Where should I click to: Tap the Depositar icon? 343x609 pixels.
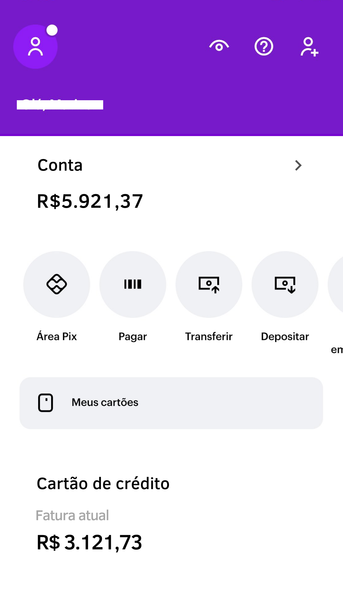pos(285,284)
